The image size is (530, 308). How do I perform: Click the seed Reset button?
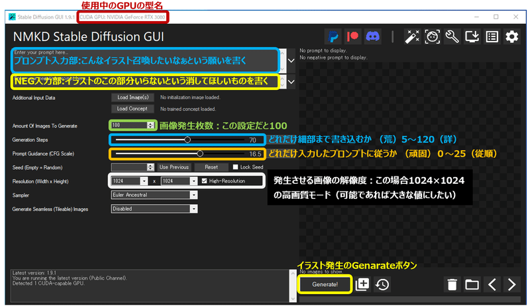click(x=211, y=167)
